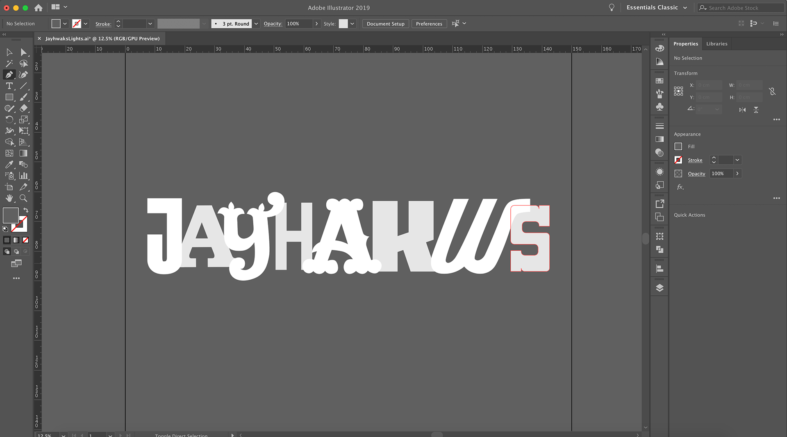The width and height of the screenshot is (787, 437).
Task: Select the Scale tool
Action: [23, 120]
